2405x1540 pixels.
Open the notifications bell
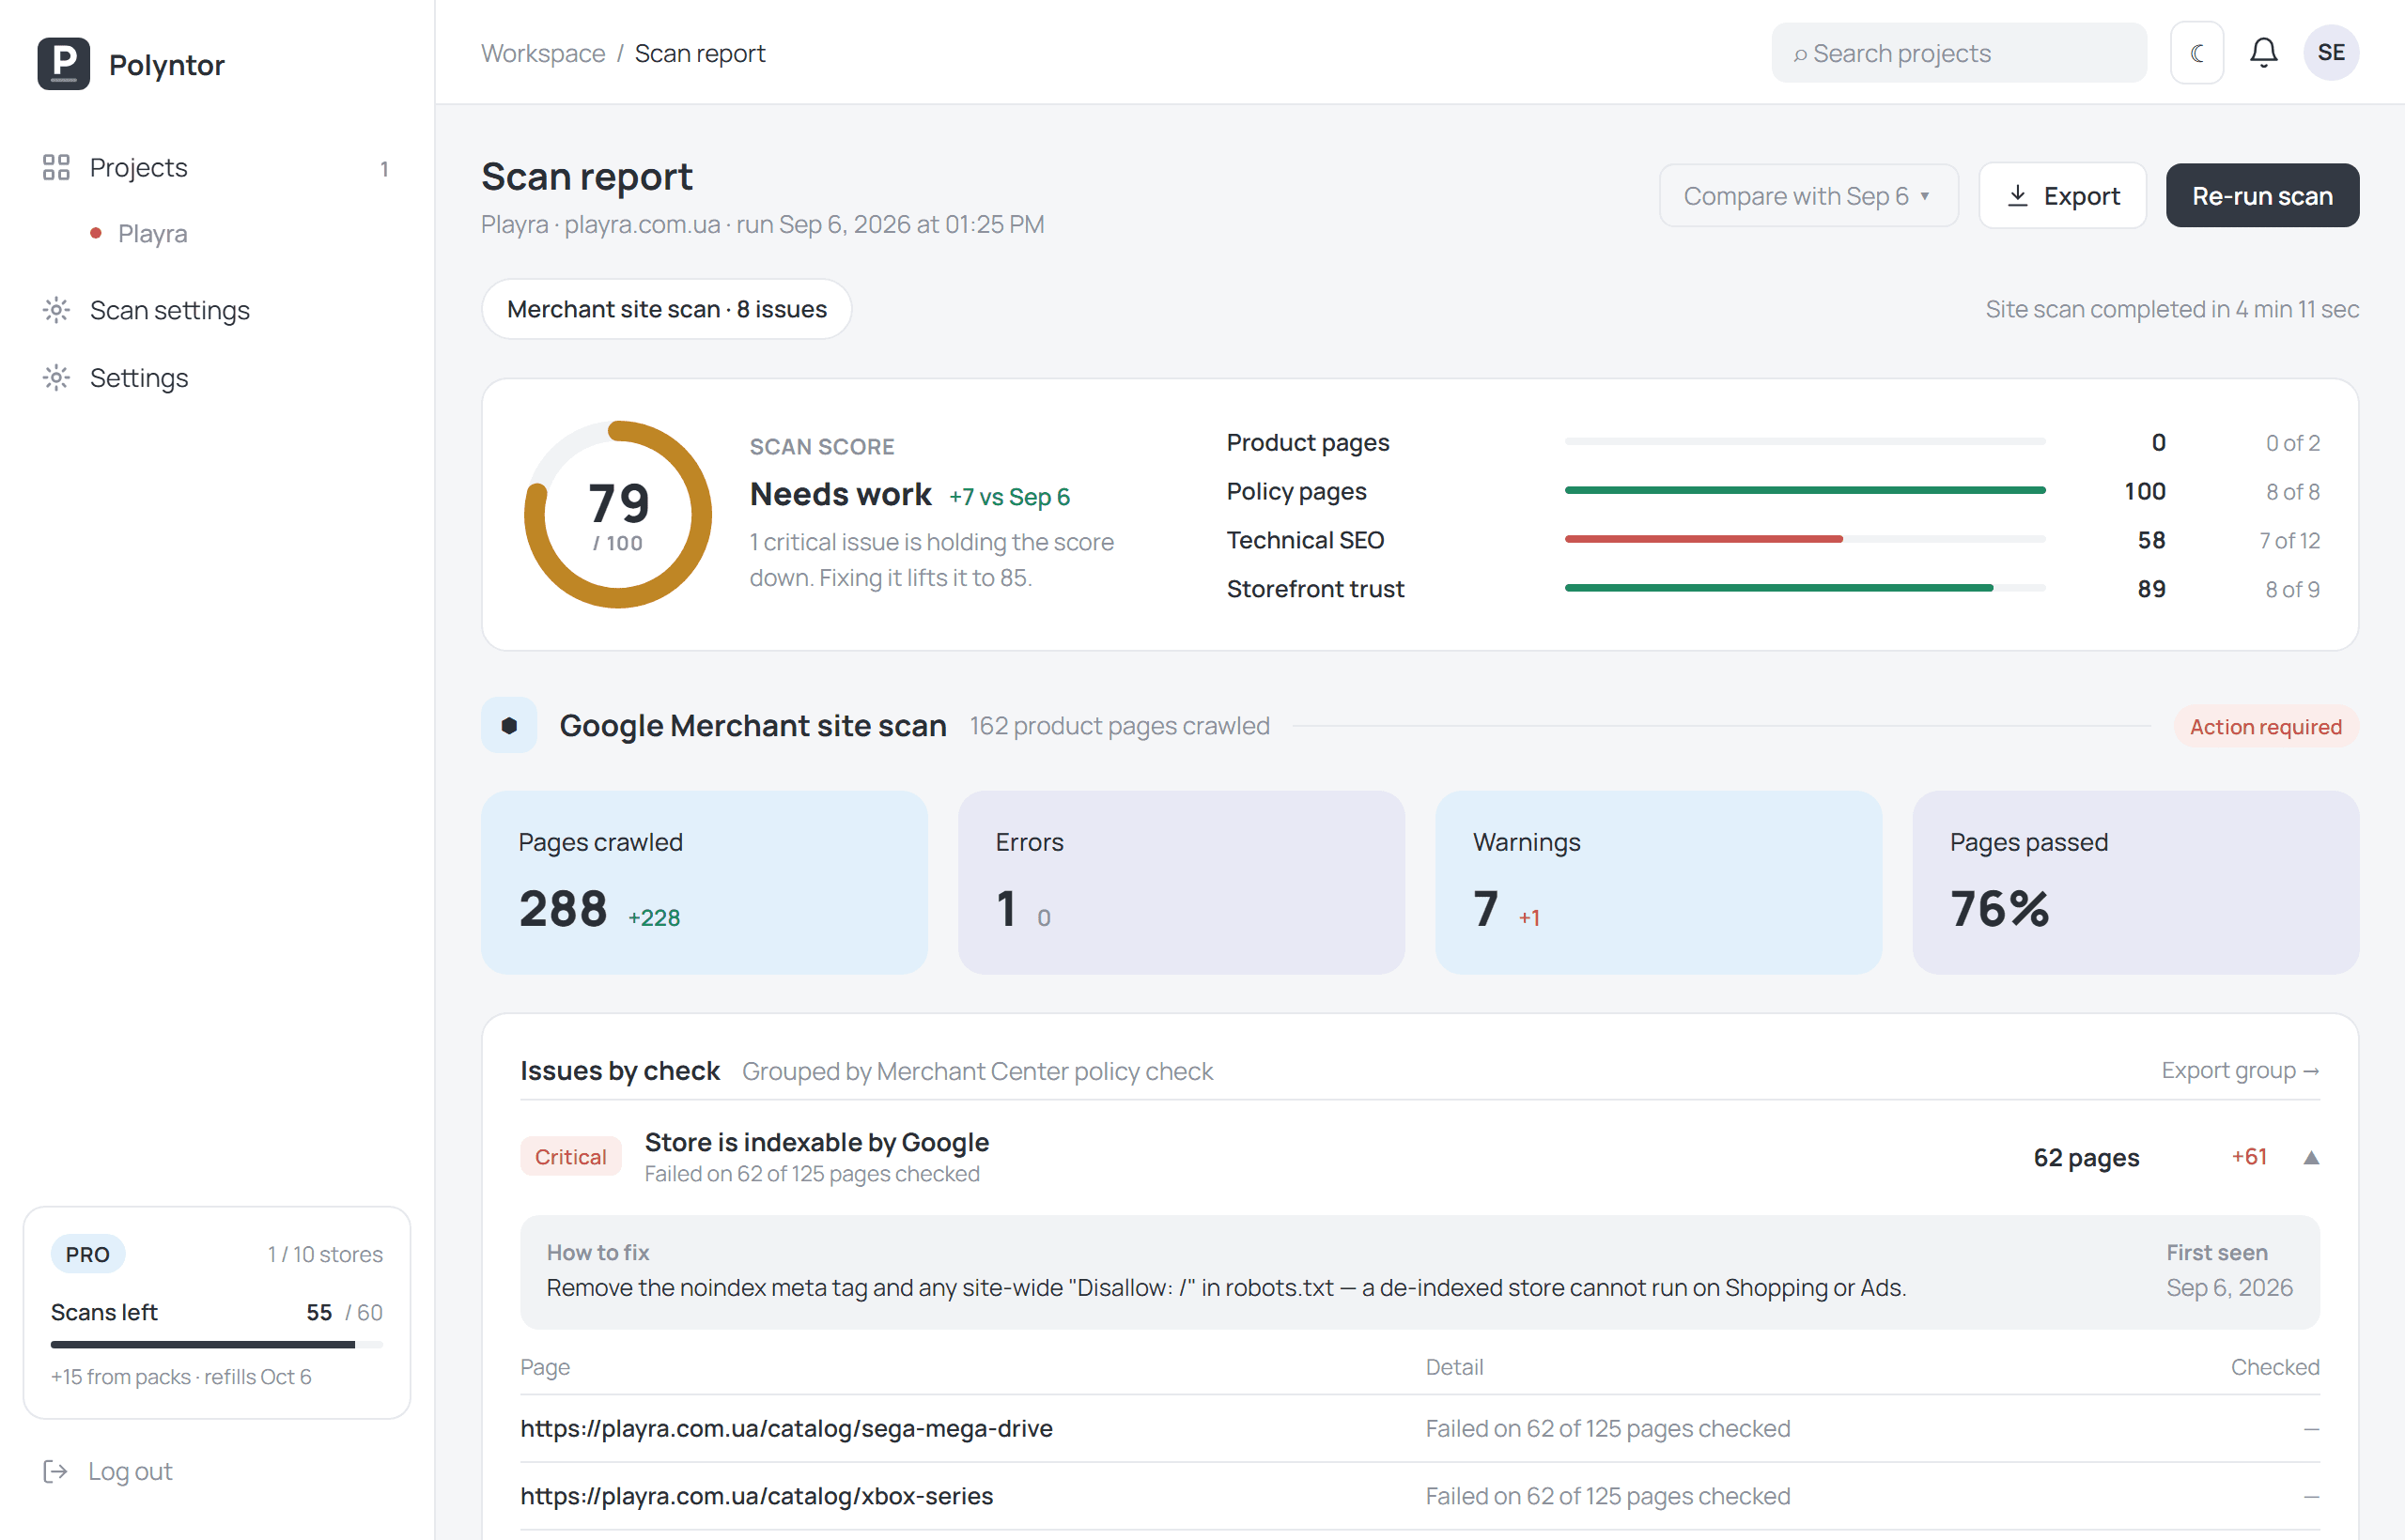[x=2263, y=53]
